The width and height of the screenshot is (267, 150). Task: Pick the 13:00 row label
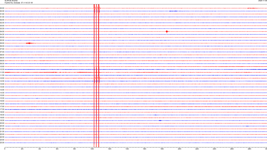coord(2,84)
